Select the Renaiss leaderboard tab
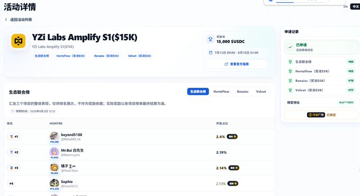 242,91
